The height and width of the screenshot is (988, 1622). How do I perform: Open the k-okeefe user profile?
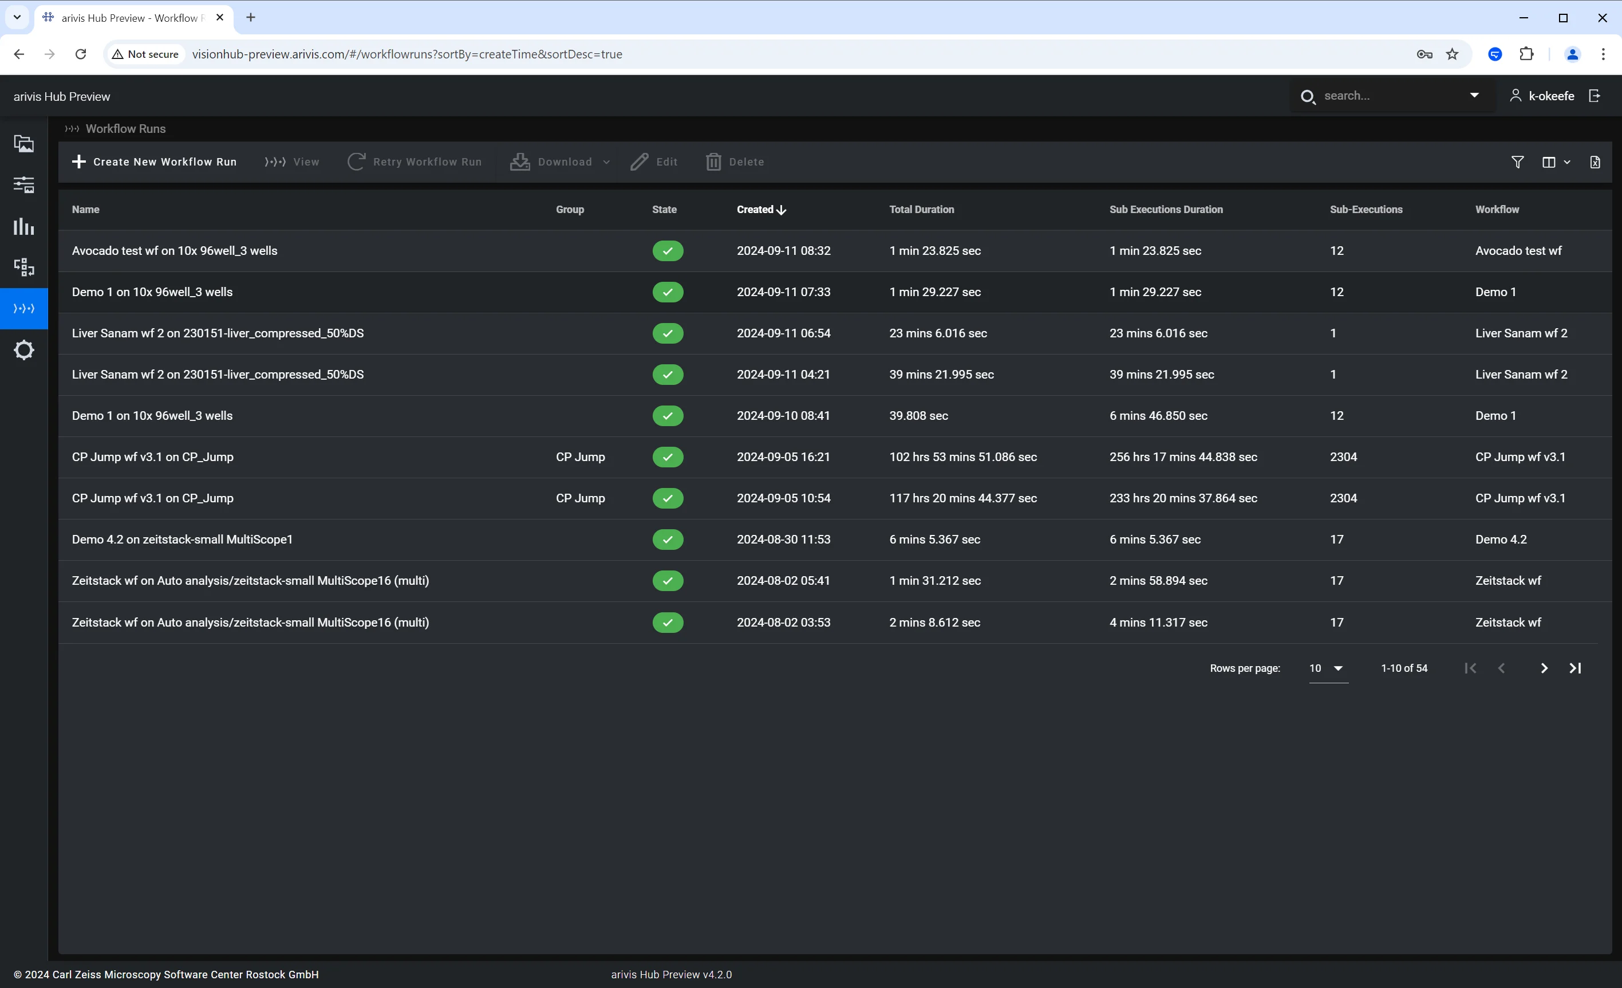tap(1542, 96)
